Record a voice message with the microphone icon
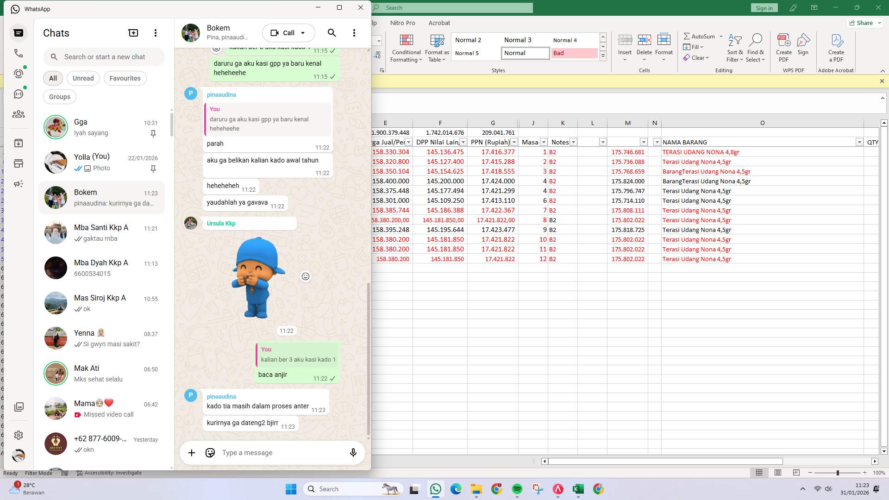 tap(353, 452)
